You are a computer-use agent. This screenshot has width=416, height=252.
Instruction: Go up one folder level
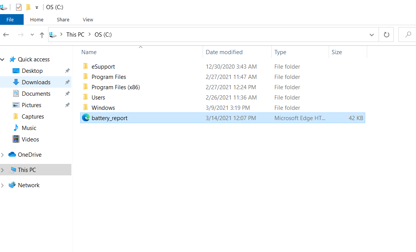pos(42,35)
